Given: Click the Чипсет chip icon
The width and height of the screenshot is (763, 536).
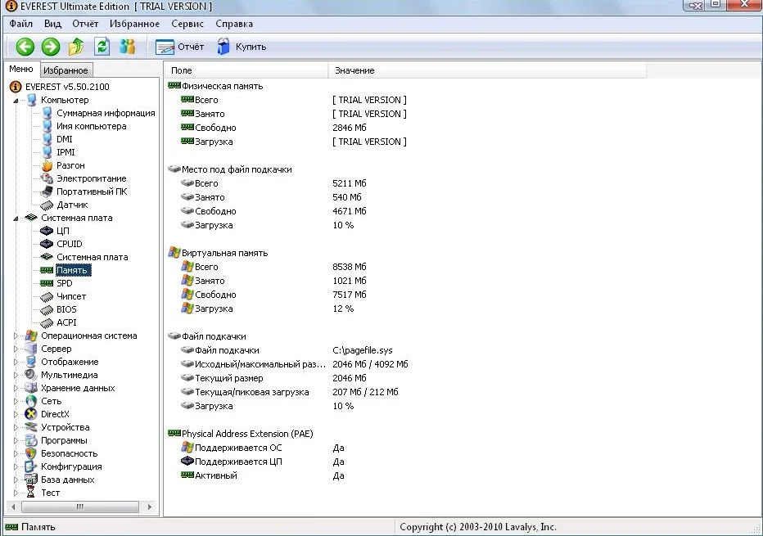Looking at the screenshot, I should pos(47,297).
